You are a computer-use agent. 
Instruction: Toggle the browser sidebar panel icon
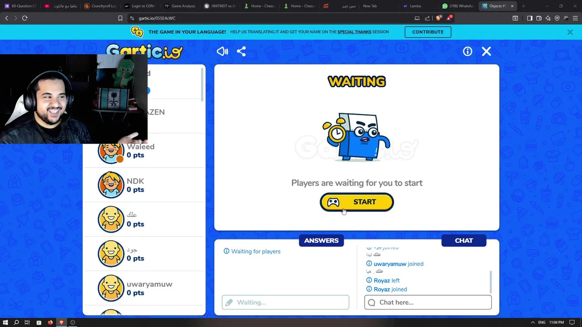530,18
